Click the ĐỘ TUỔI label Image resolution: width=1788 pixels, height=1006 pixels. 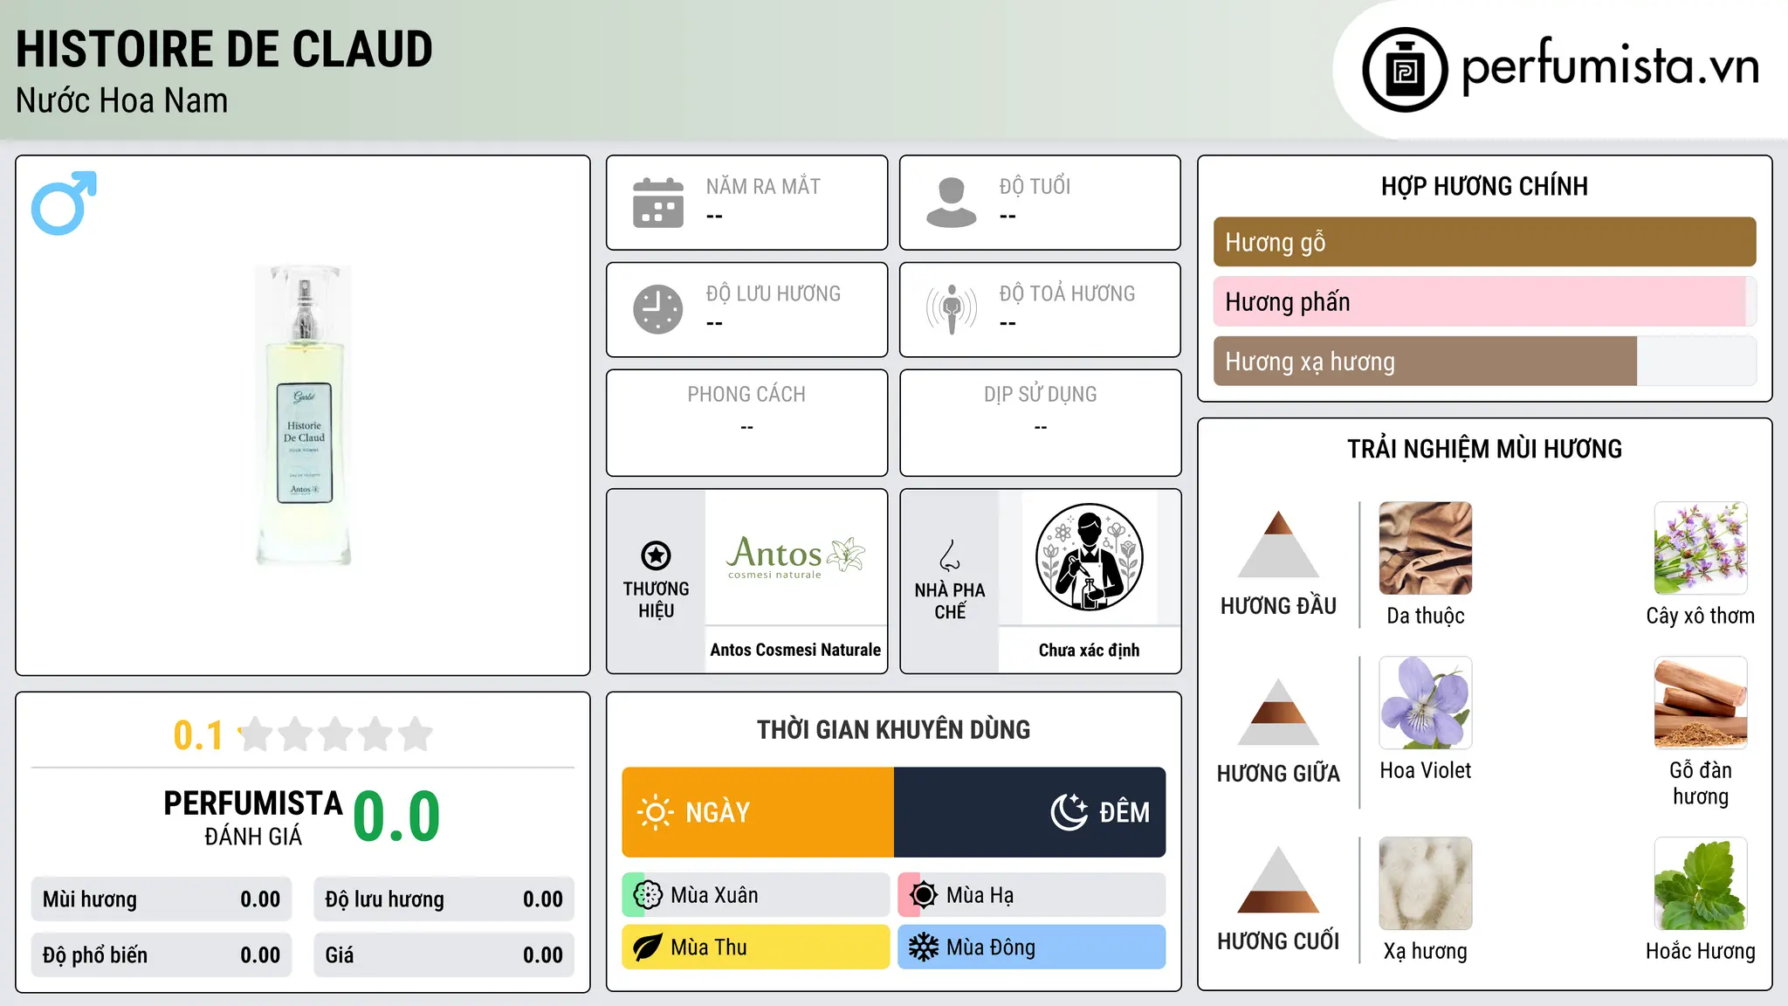click(1035, 186)
